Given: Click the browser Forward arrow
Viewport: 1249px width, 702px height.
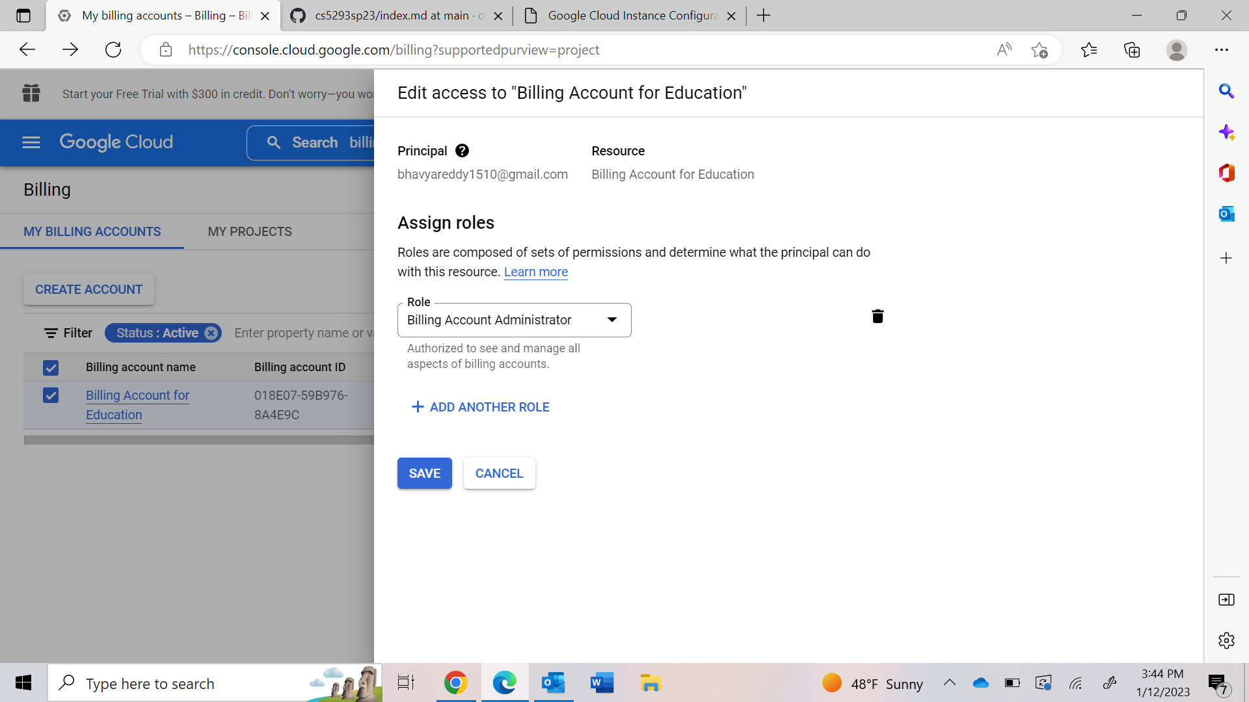Looking at the screenshot, I should [x=70, y=50].
